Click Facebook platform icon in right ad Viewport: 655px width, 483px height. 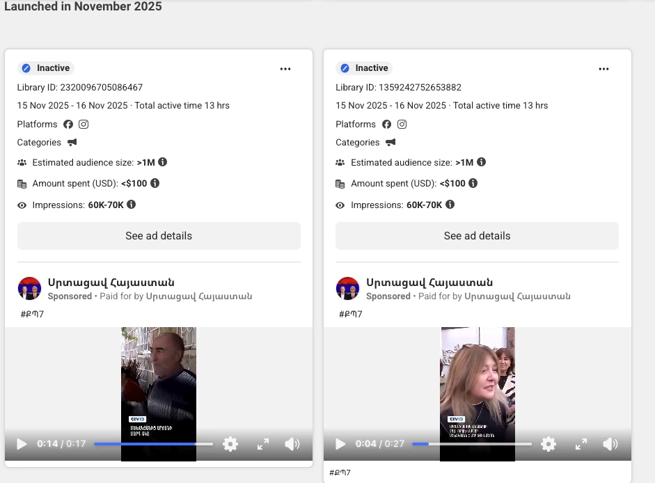[387, 125]
